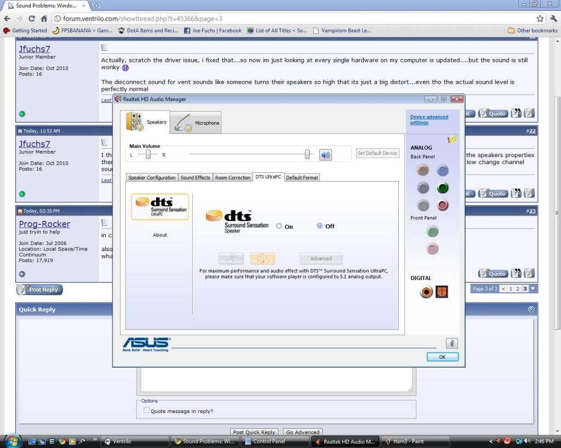Open Sound Effects tab
Screen dimensions: 561x448
[x=196, y=178]
